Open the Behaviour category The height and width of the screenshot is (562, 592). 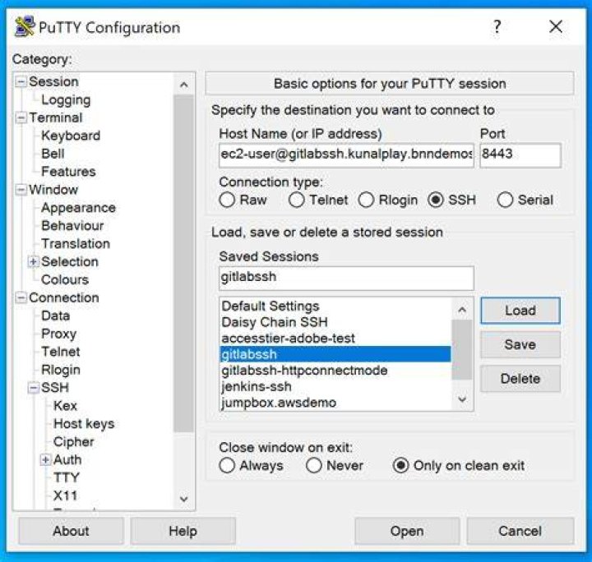pyautogui.click(x=72, y=226)
